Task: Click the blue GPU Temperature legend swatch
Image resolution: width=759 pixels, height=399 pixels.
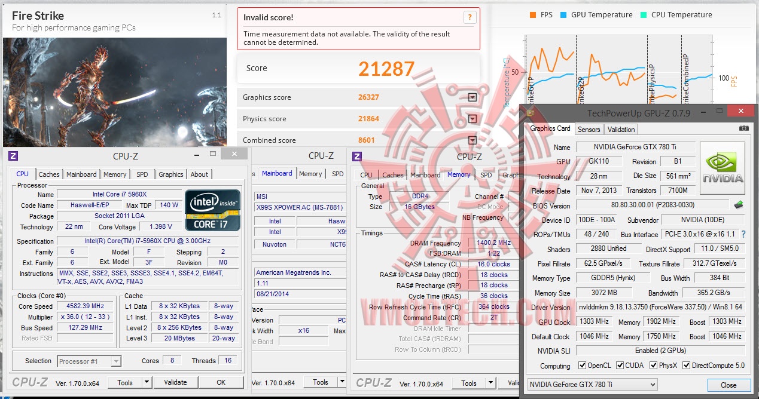Action: pos(563,15)
